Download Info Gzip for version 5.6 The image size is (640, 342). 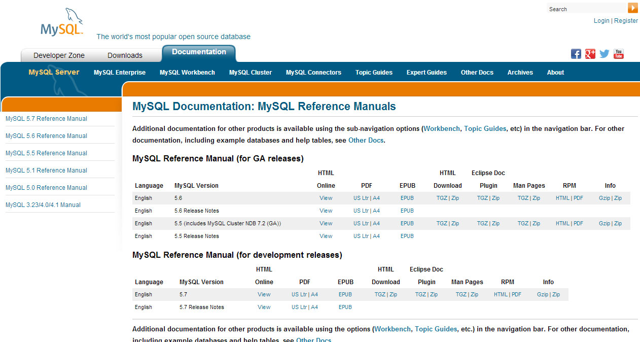click(605, 198)
